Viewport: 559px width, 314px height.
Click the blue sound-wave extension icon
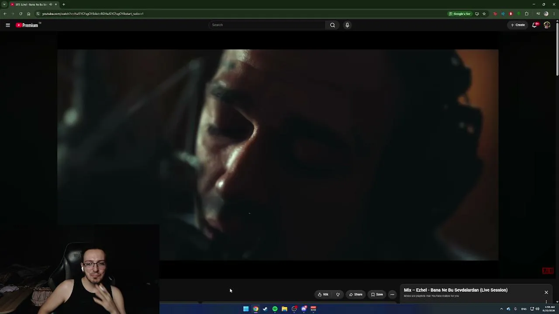click(x=503, y=14)
